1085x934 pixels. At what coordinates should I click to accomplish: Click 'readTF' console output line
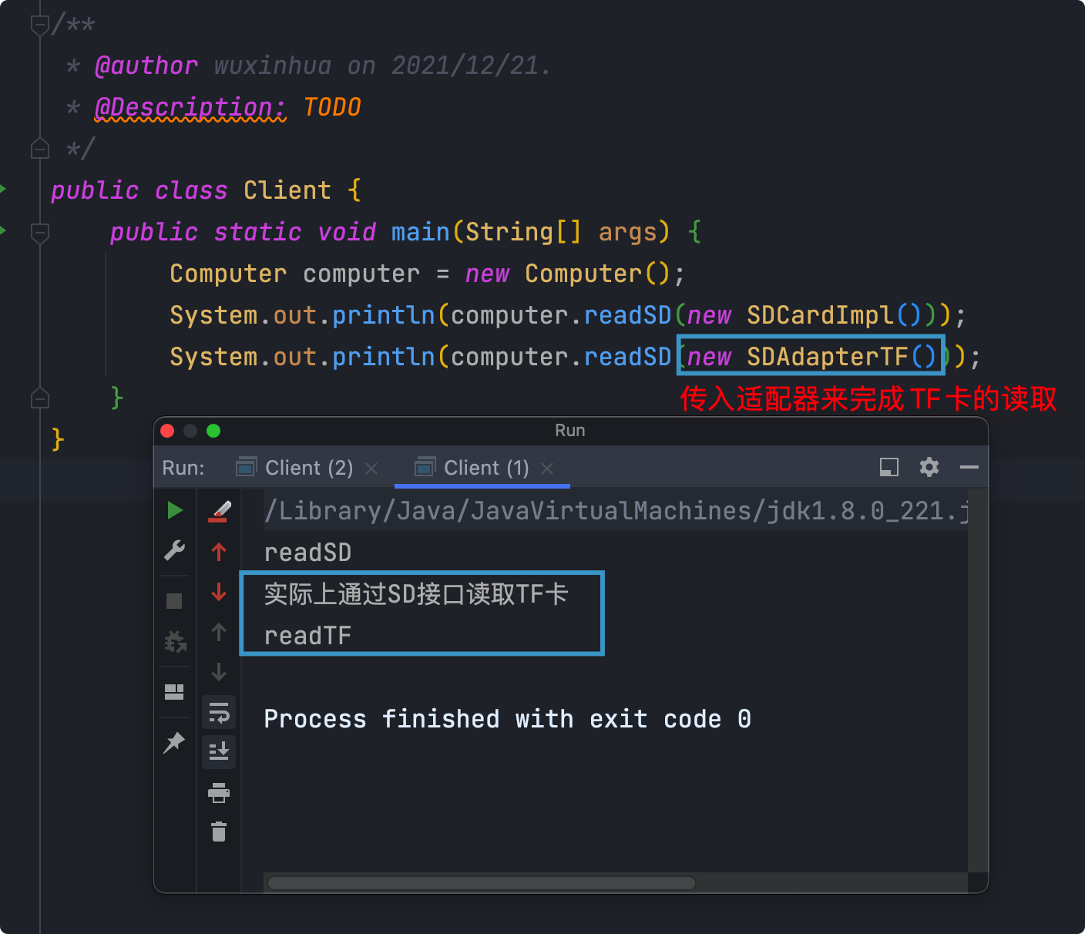click(307, 636)
